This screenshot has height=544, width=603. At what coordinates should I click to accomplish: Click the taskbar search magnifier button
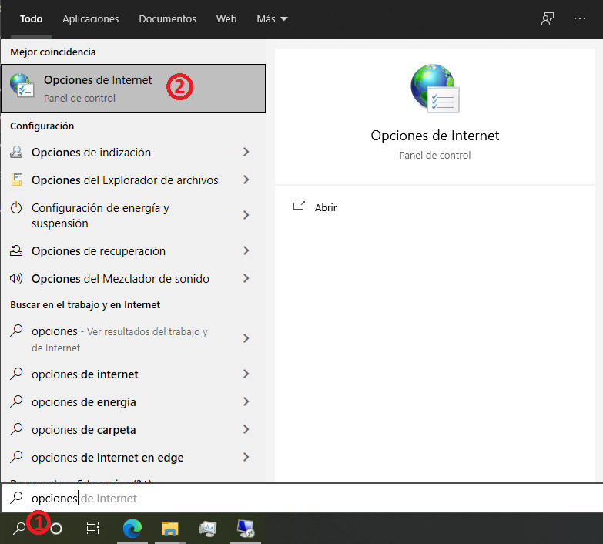pyautogui.click(x=19, y=529)
